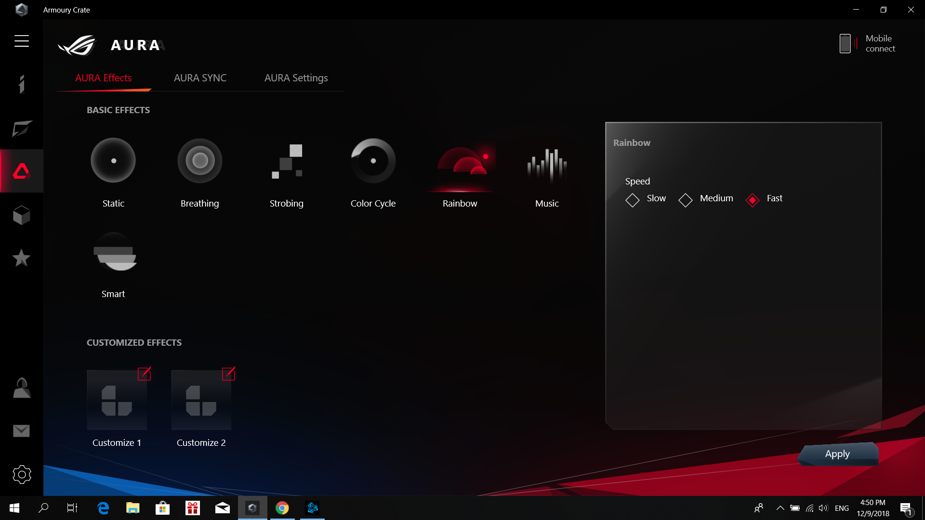Open the User profile sidebar icon
This screenshot has width=925, height=520.
22,388
